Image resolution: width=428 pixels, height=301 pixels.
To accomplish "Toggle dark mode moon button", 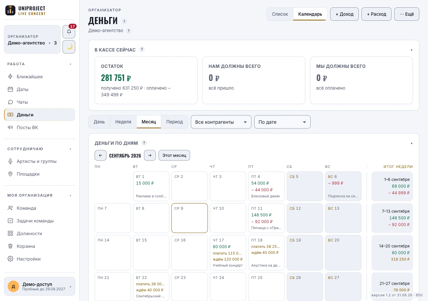I will (69, 47).
